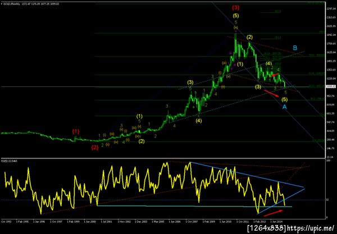Viewport: 337px width, 234px height.
Task: Select yellow (4) label left of blue B
Action: click(268, 63)
